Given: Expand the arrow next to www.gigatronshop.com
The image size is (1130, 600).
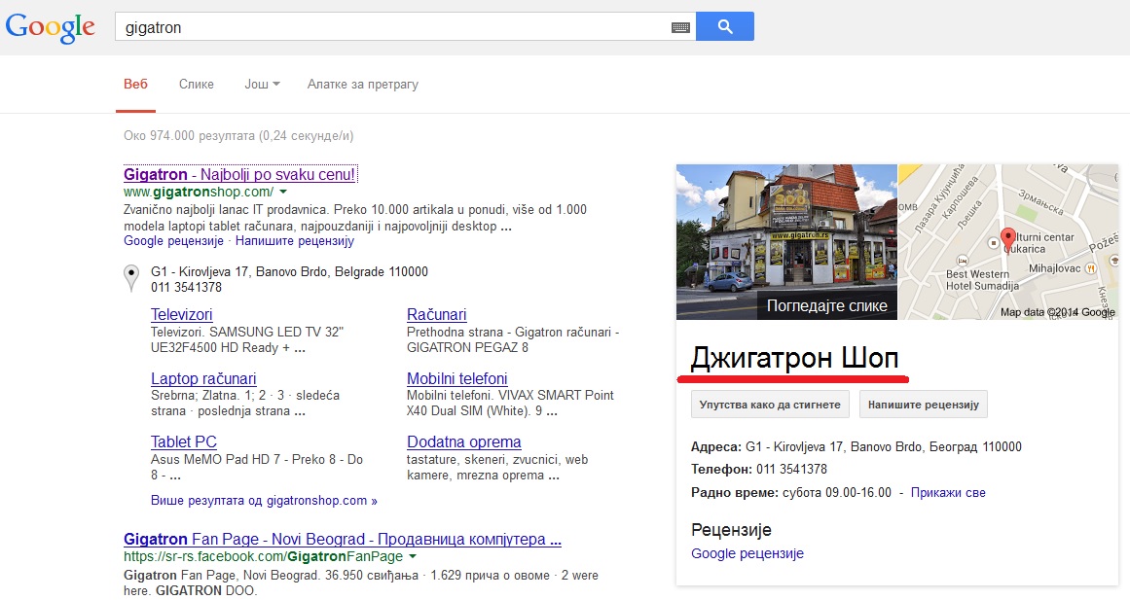Looking at the screenshot, I should point(283,192).
